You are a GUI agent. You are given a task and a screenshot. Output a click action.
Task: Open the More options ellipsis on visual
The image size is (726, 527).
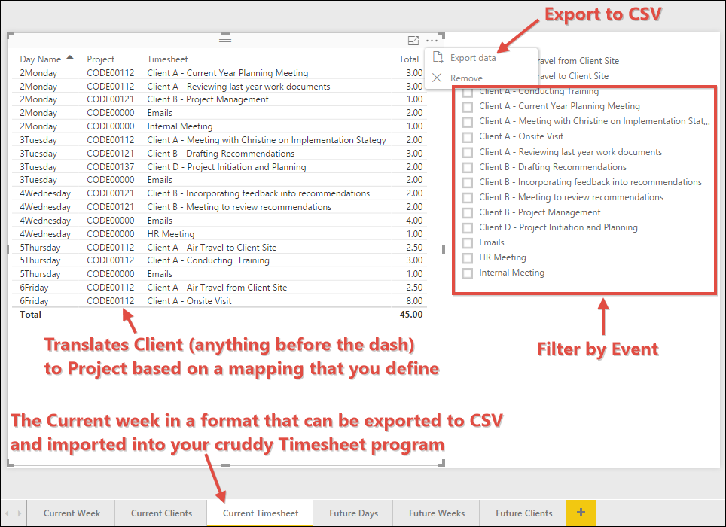tap(432, 41)
